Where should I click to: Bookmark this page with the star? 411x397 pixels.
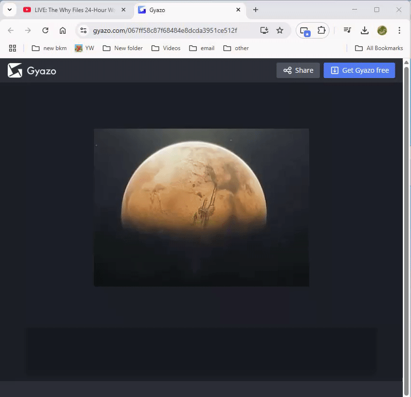(280, 30)
